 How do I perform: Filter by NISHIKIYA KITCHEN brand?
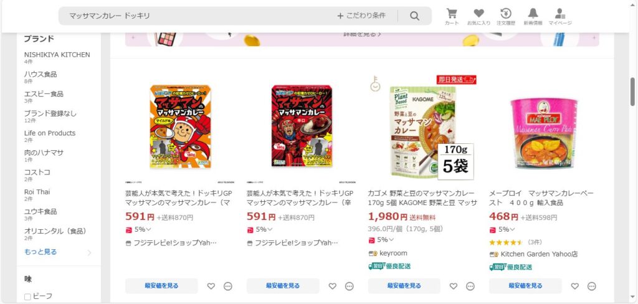coord(57,55)
